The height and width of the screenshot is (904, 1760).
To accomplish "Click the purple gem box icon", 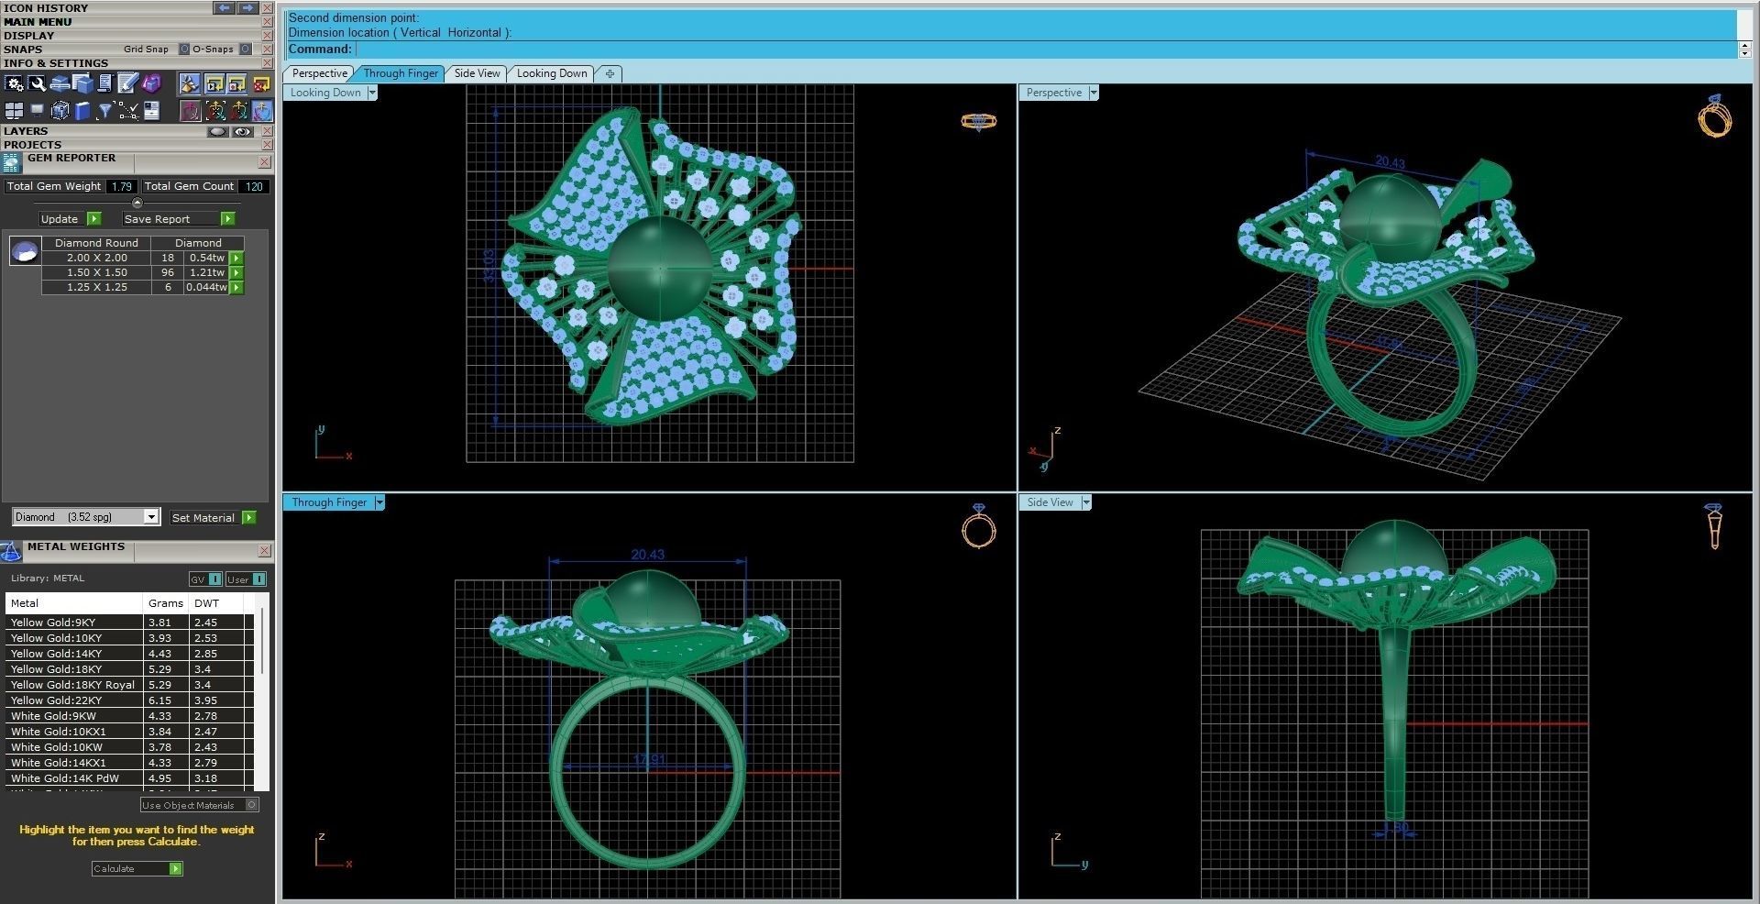I will (150, 84).
